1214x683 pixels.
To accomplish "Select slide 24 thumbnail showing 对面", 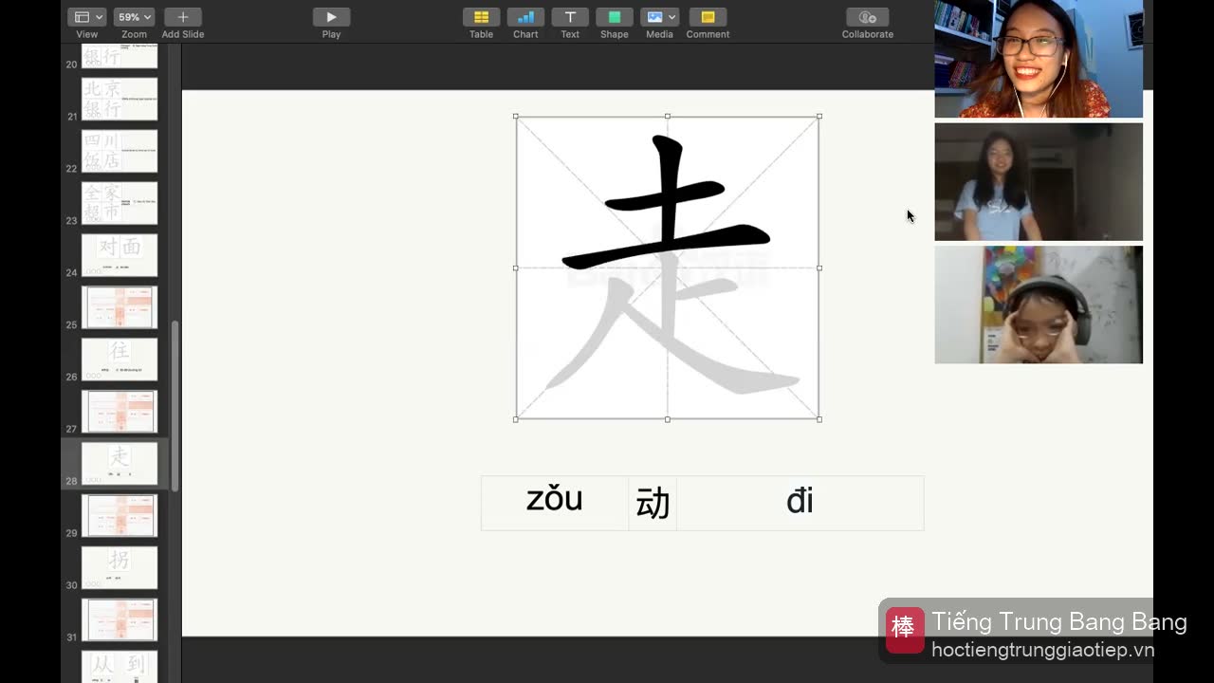I will pos(120,255).
